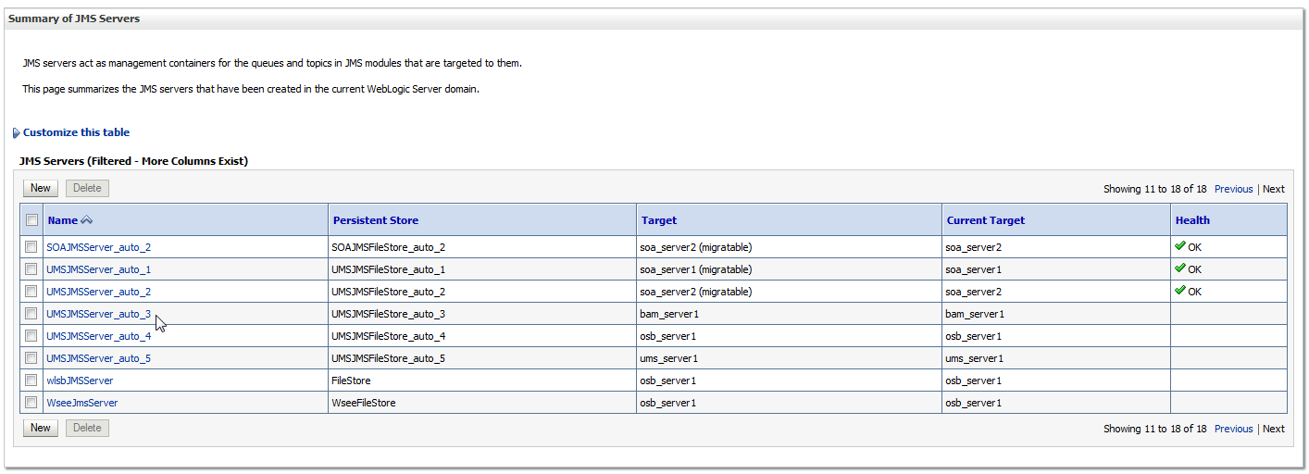Select UMSJMSFileStore_auto_2 cell text
The image size is (1309, 474).
[388, 292]
